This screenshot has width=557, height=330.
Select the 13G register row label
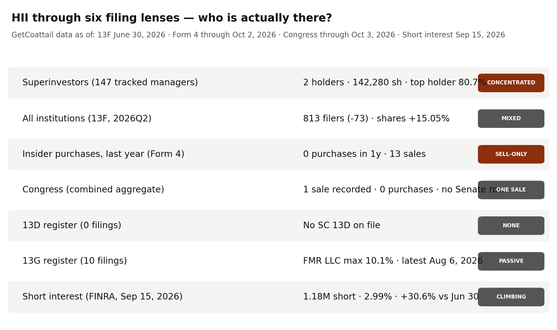[x=75, y=261]
